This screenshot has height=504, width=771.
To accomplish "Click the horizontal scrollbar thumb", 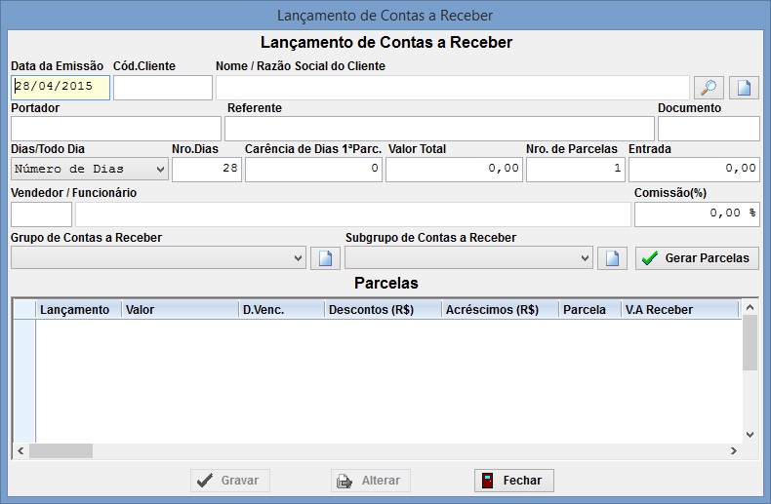I will 61,451.
